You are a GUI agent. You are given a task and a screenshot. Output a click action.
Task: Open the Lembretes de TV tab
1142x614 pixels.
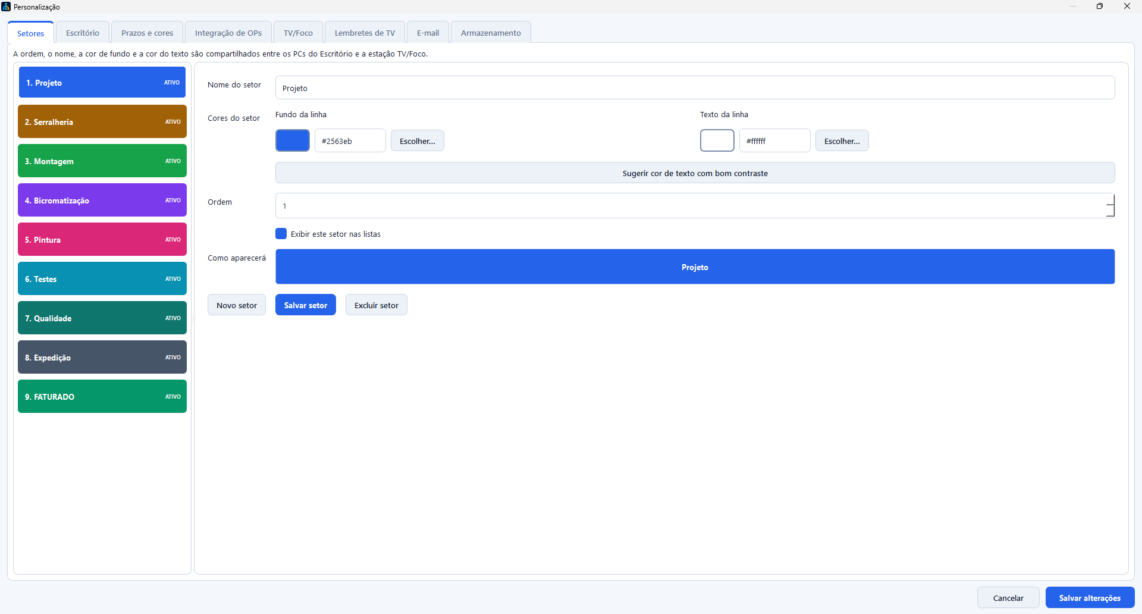365,33
